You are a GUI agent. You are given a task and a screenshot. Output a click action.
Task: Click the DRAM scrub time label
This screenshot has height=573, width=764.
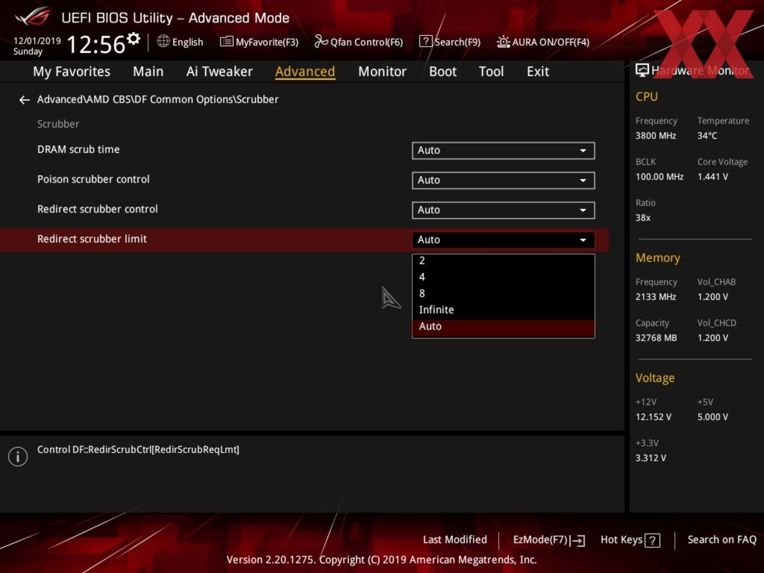pyautogui.click(x=78, y=149)
